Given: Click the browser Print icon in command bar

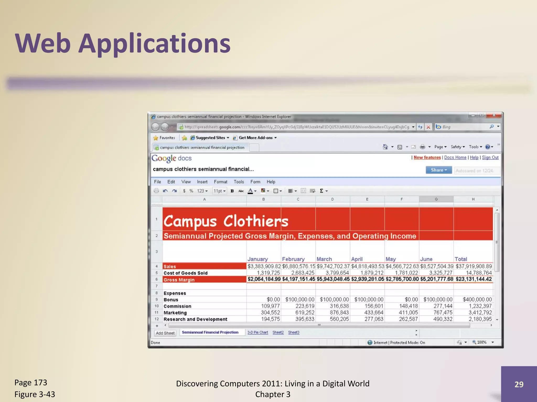Looking at the screenshot, I should [422, 147].
